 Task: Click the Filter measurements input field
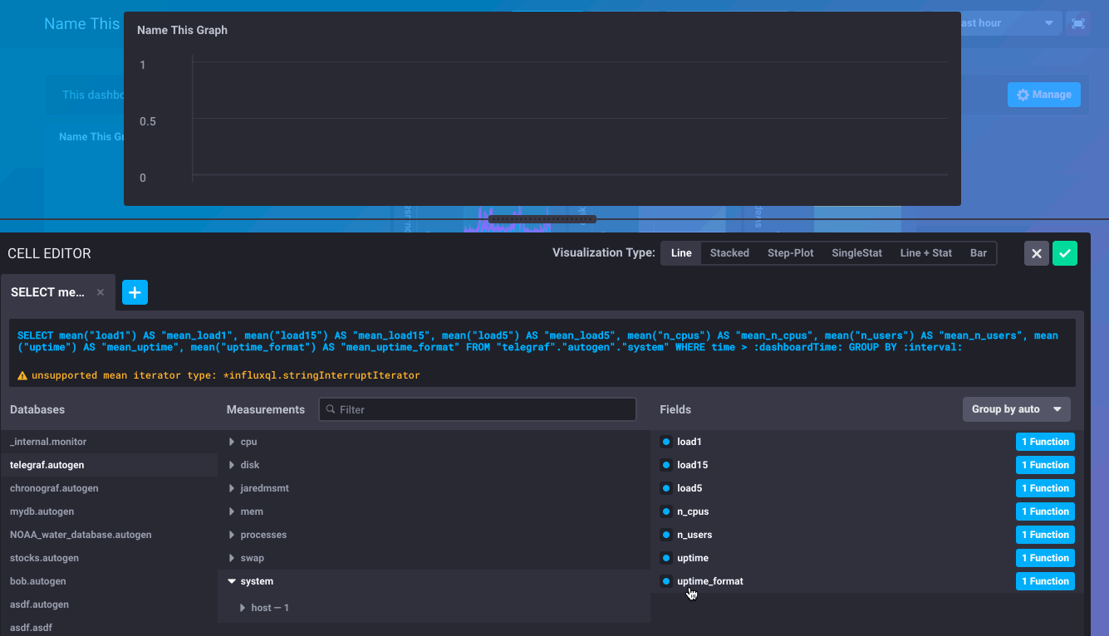click(x=478, y=409)
